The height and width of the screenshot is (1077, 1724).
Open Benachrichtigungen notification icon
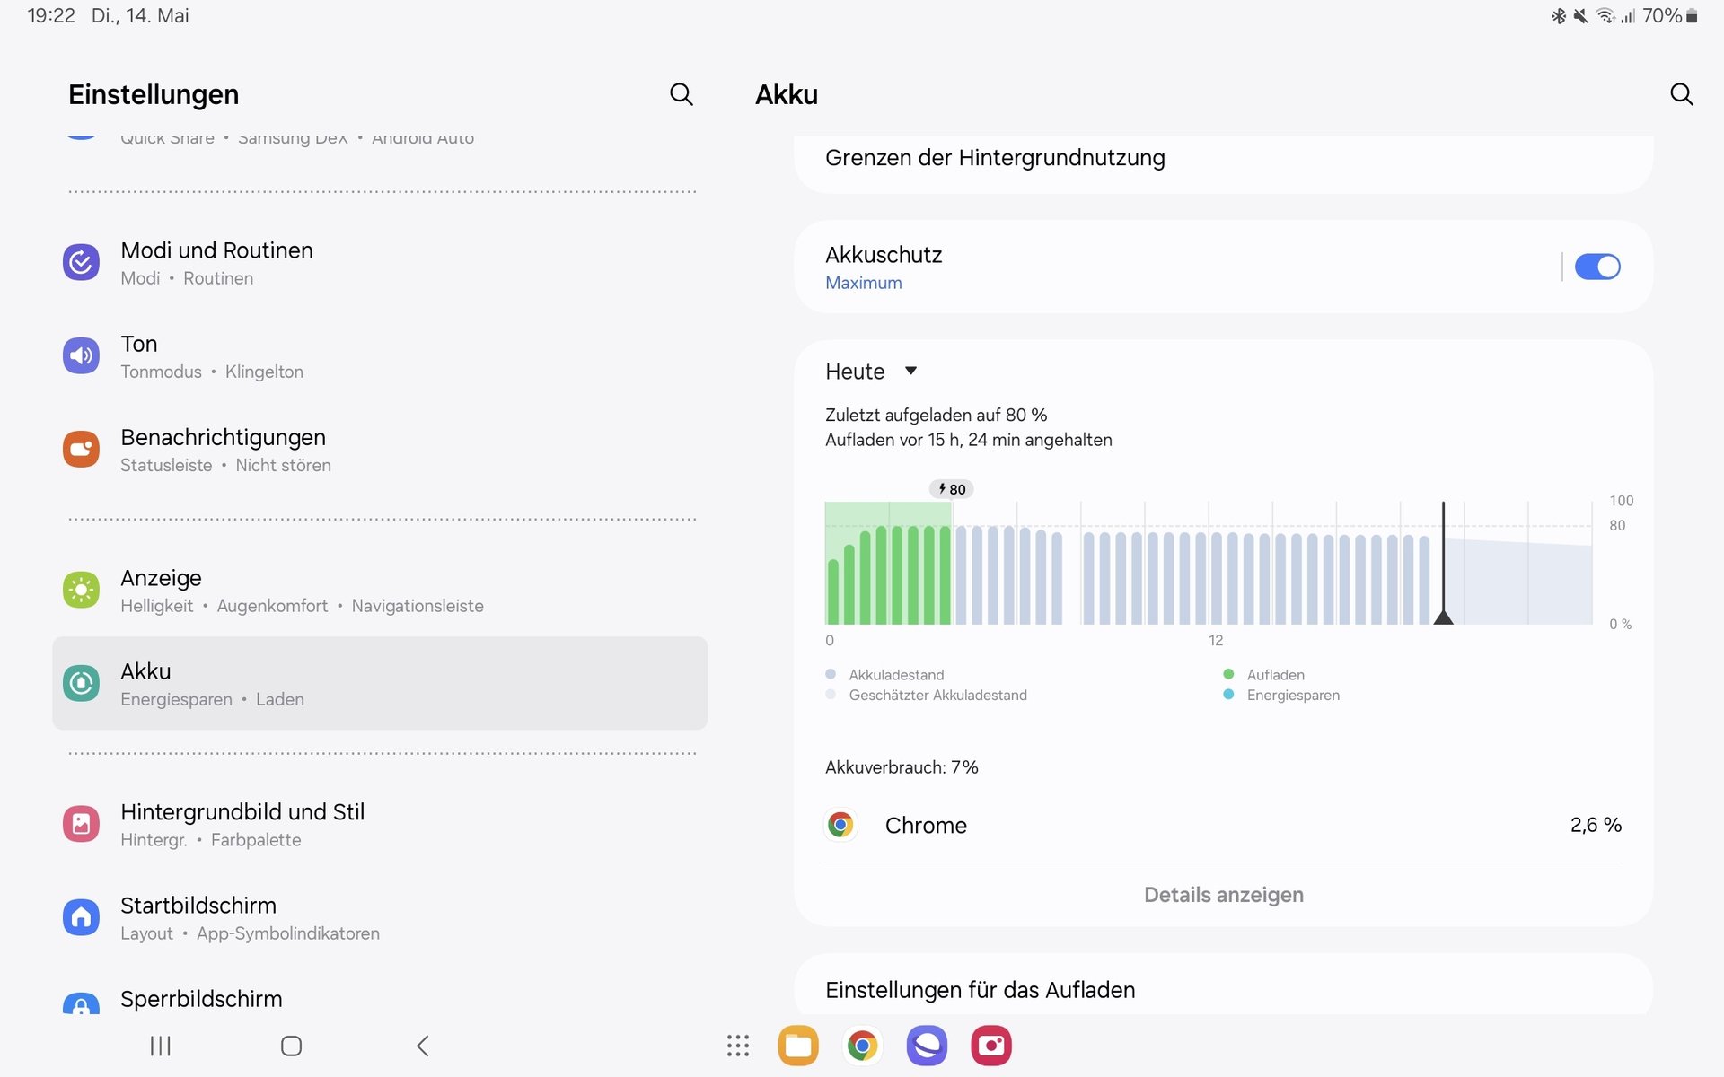click(81, 449)
